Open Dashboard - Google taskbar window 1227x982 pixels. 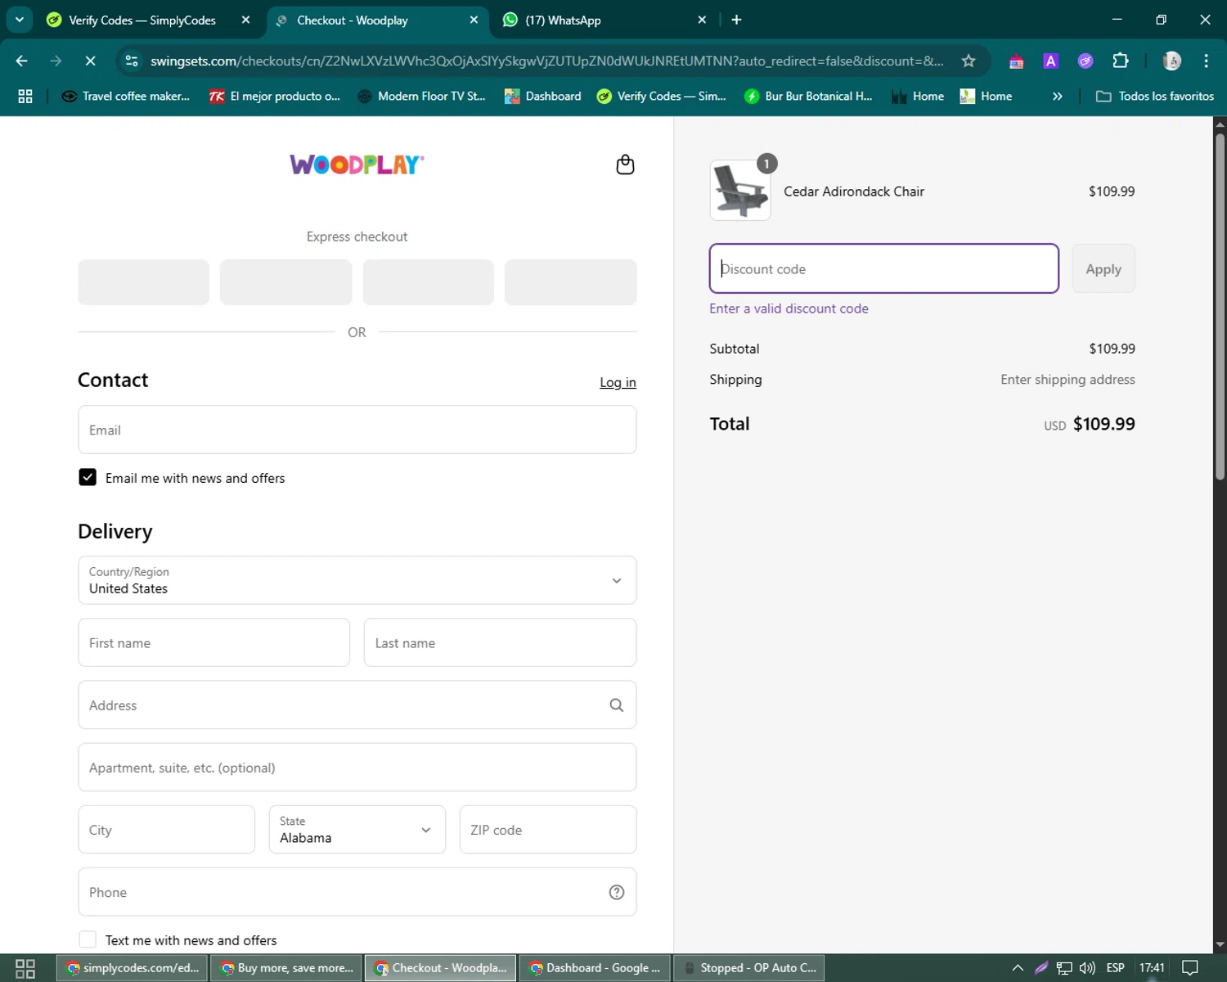595,968
